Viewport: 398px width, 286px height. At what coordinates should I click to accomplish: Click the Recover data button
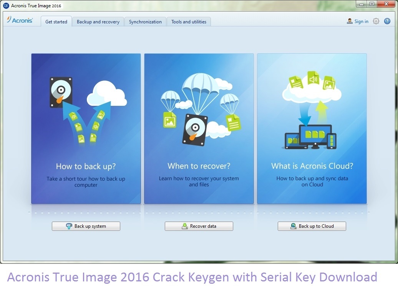point(199,226)
